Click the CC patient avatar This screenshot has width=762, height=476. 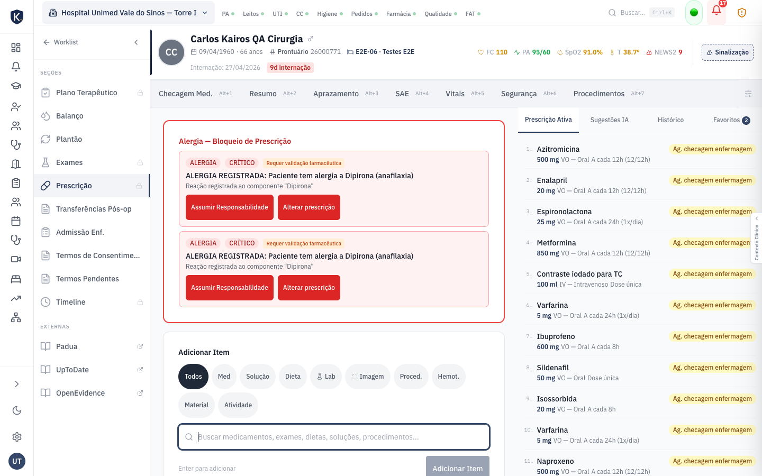[171, 52]
